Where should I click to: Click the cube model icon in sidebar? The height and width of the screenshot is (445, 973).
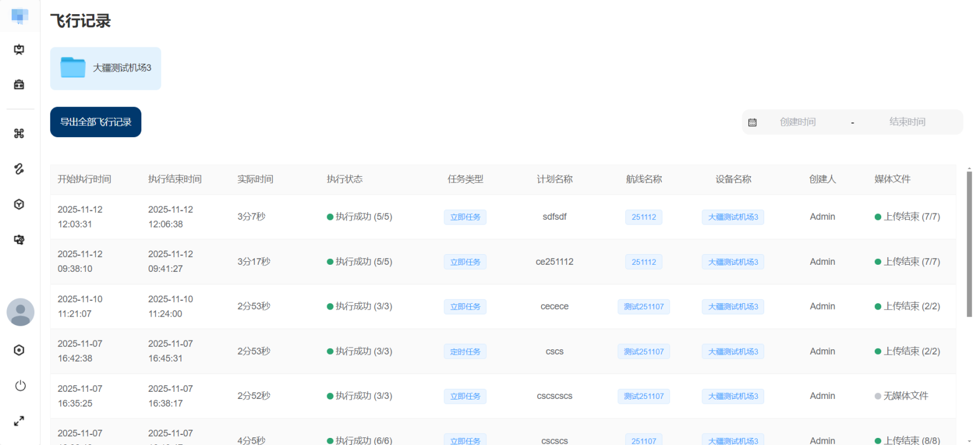point(19,204)
